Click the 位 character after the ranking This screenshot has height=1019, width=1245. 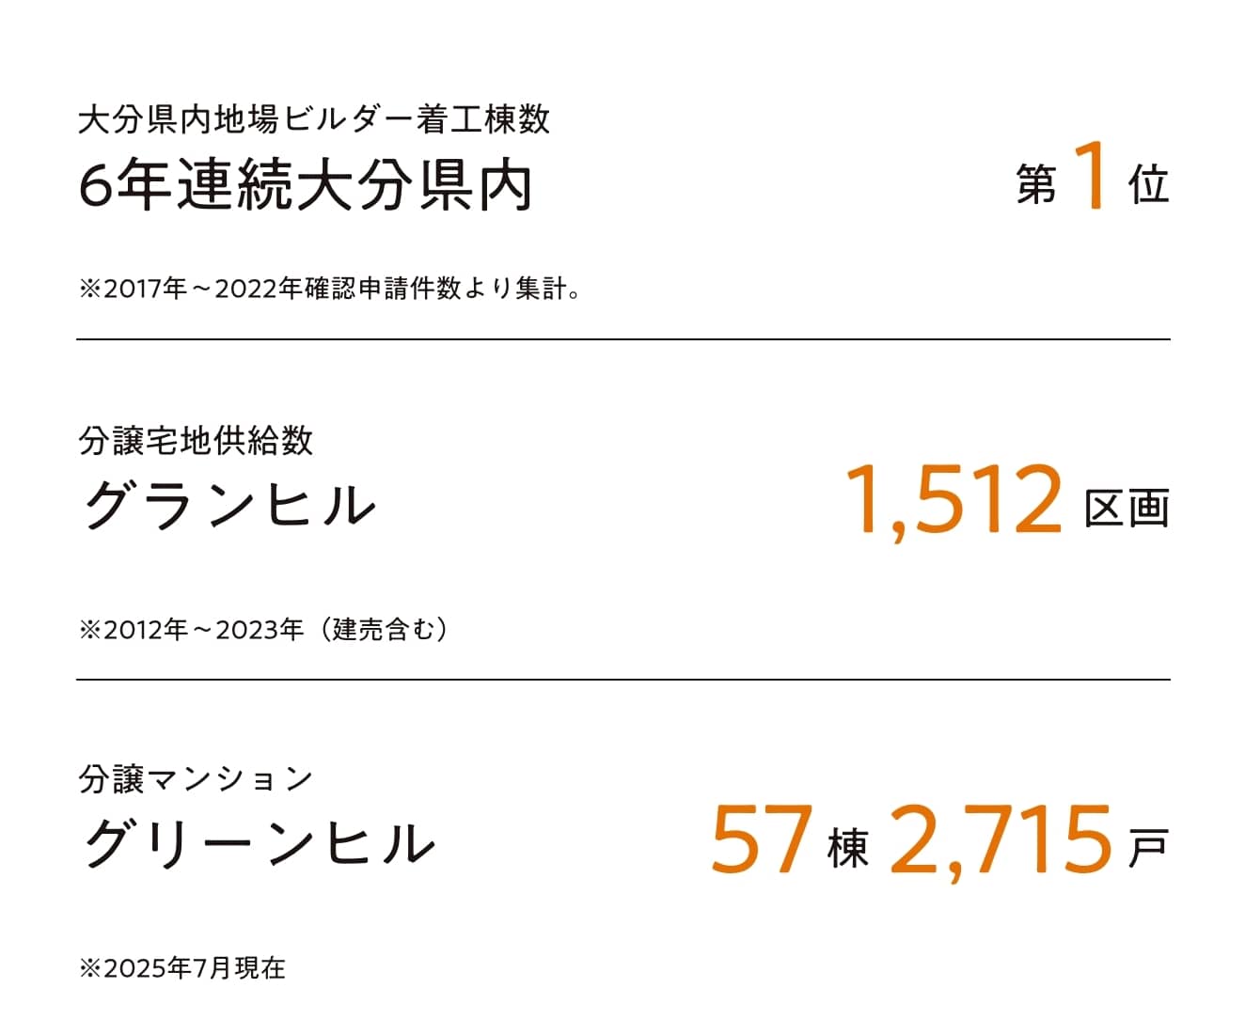tap(1148, 184)
